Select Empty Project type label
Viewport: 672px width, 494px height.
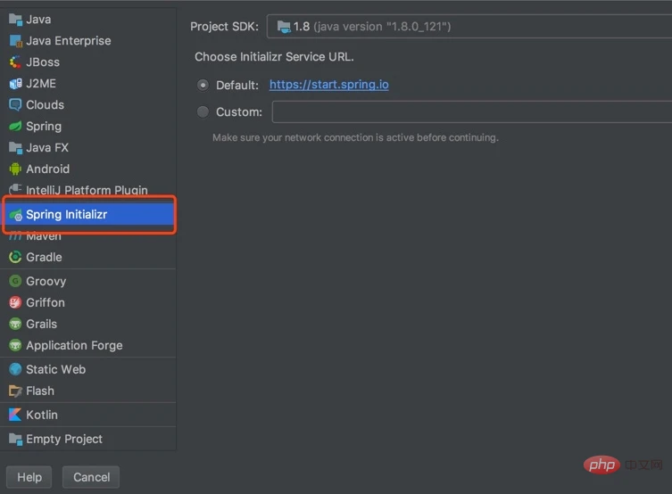tap(64, 440)
